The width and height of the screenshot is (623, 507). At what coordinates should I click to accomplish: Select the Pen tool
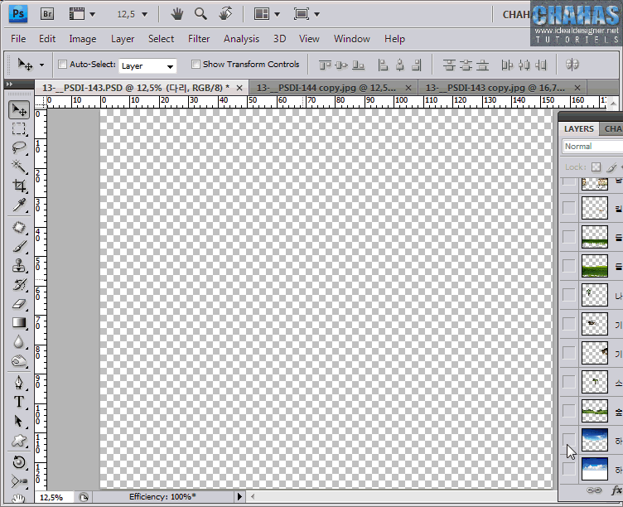(x=19, y=383)
